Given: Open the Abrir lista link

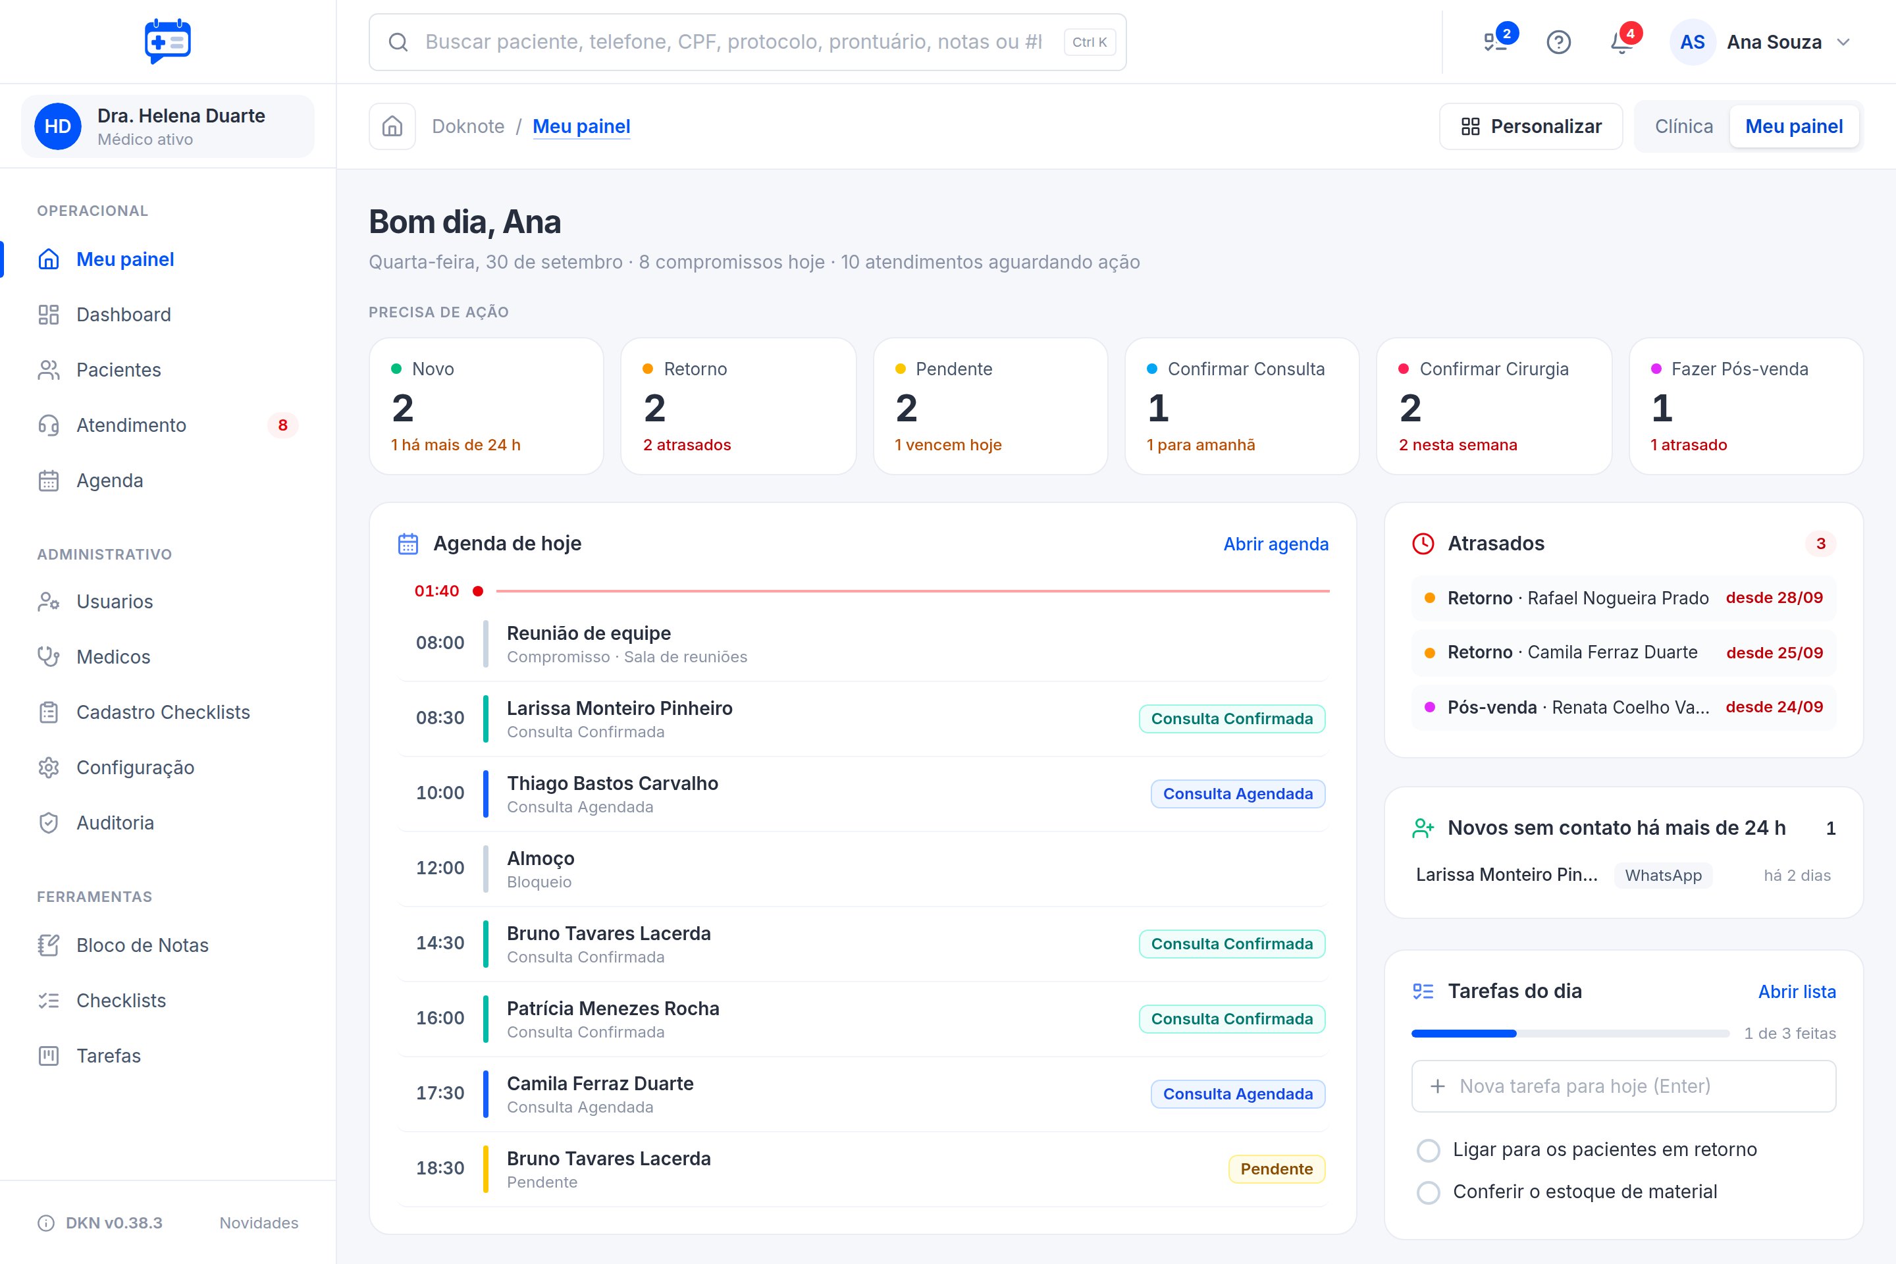Looking at the screenshot, I should (x=1797, y=991).
